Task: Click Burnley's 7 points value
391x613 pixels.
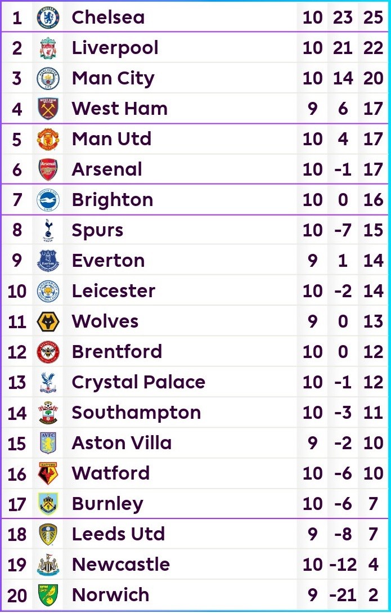Action: click(373, 504)
